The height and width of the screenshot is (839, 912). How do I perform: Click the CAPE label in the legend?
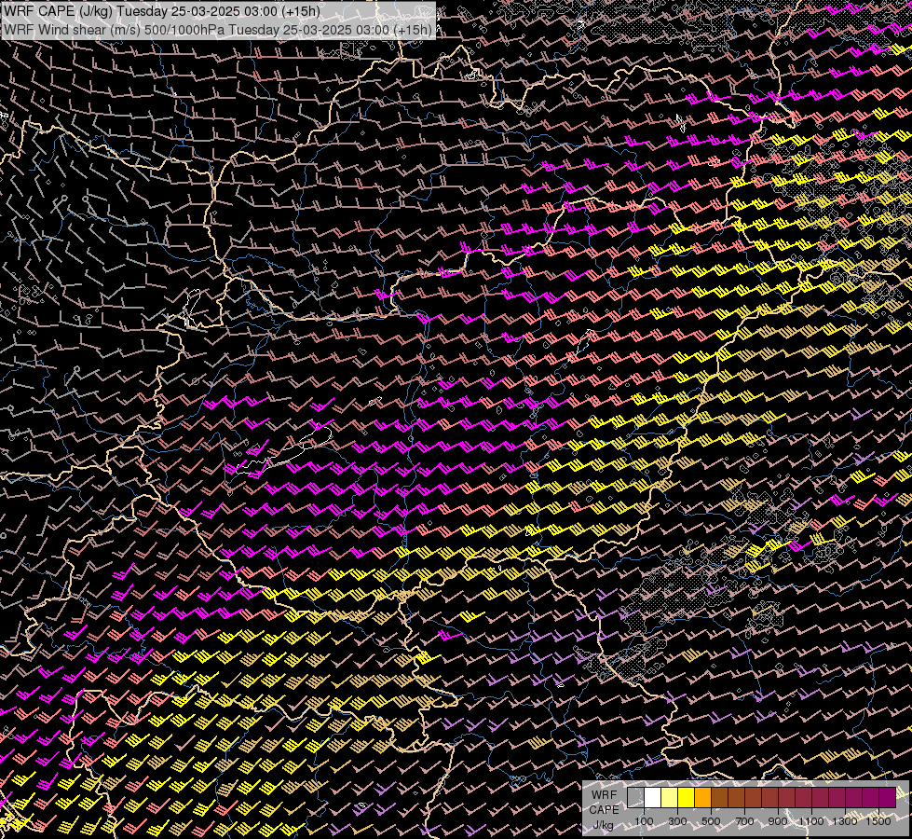point(604,809)
